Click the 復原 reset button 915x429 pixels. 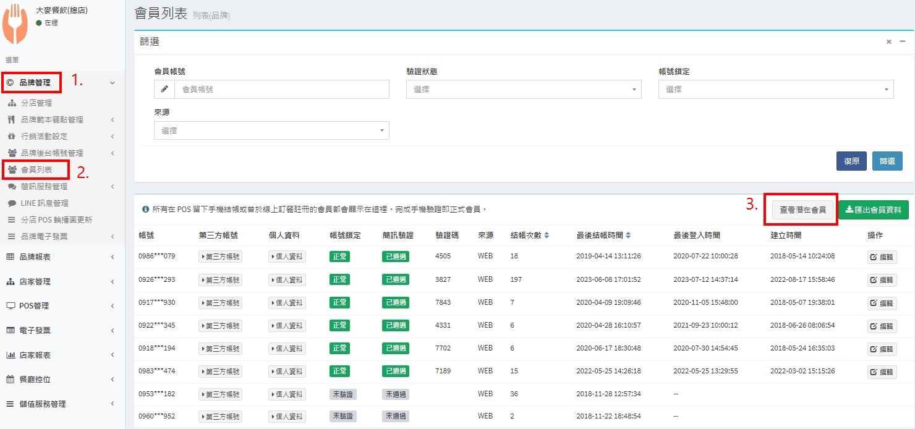pyautogui.click(x=851, y=161)
